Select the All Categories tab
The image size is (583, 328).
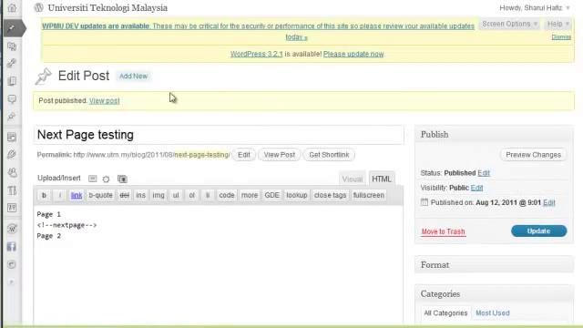[445, 313]
